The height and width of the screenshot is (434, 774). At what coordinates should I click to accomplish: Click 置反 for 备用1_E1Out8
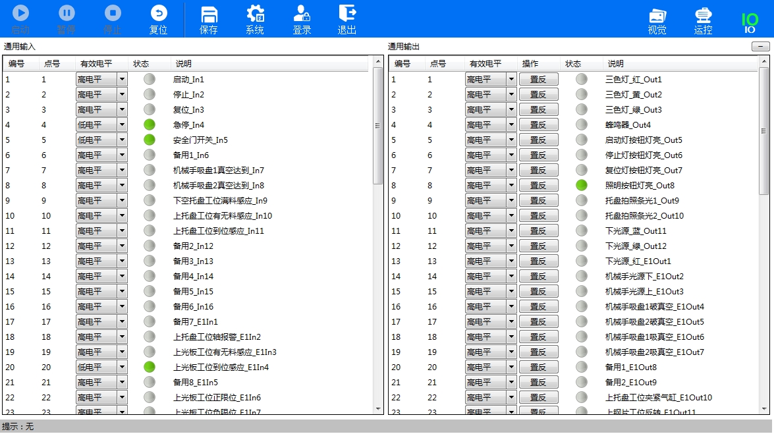[x=538, y=367]
